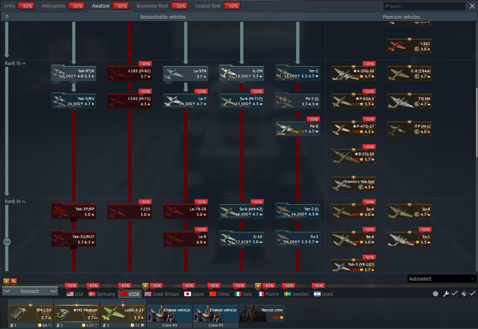Select the IL-10 attacker card
Image resolution: width=478 pixels, height=329 pixels.
click(241, 239)
